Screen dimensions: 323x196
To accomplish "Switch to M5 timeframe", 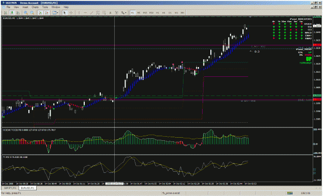I will [x=139, y=13].
